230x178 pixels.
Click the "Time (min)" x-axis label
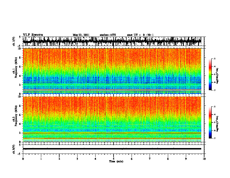tap(116, 161)
